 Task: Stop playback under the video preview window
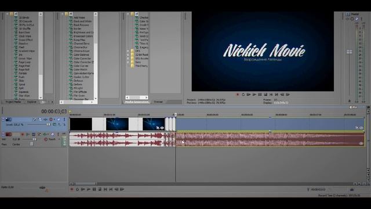click(x=265, y=94)
